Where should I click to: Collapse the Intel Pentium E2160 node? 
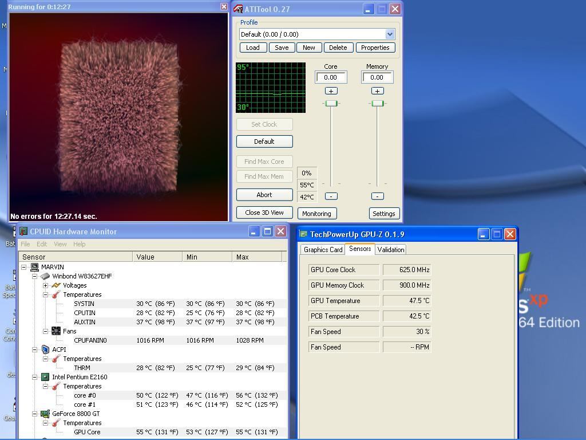[35, 377]
